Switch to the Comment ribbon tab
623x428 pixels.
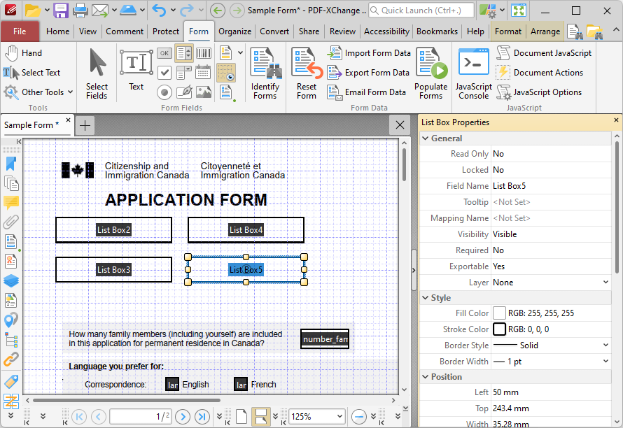125,31
